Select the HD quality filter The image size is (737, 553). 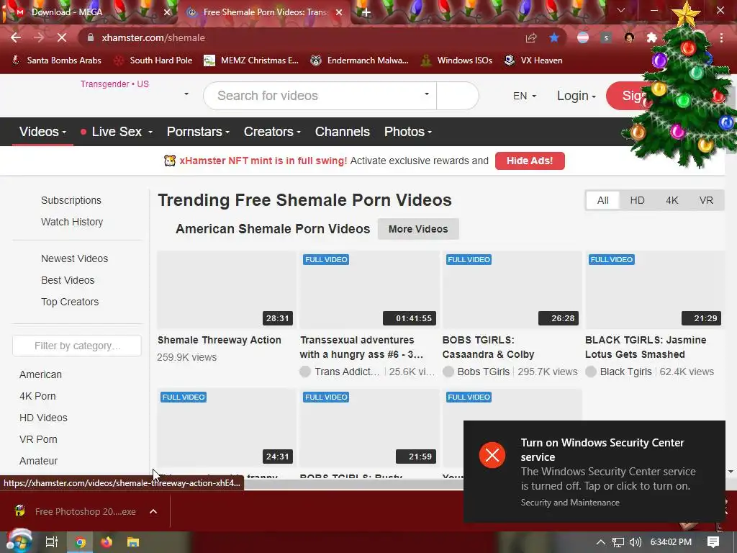pos(637,200)
